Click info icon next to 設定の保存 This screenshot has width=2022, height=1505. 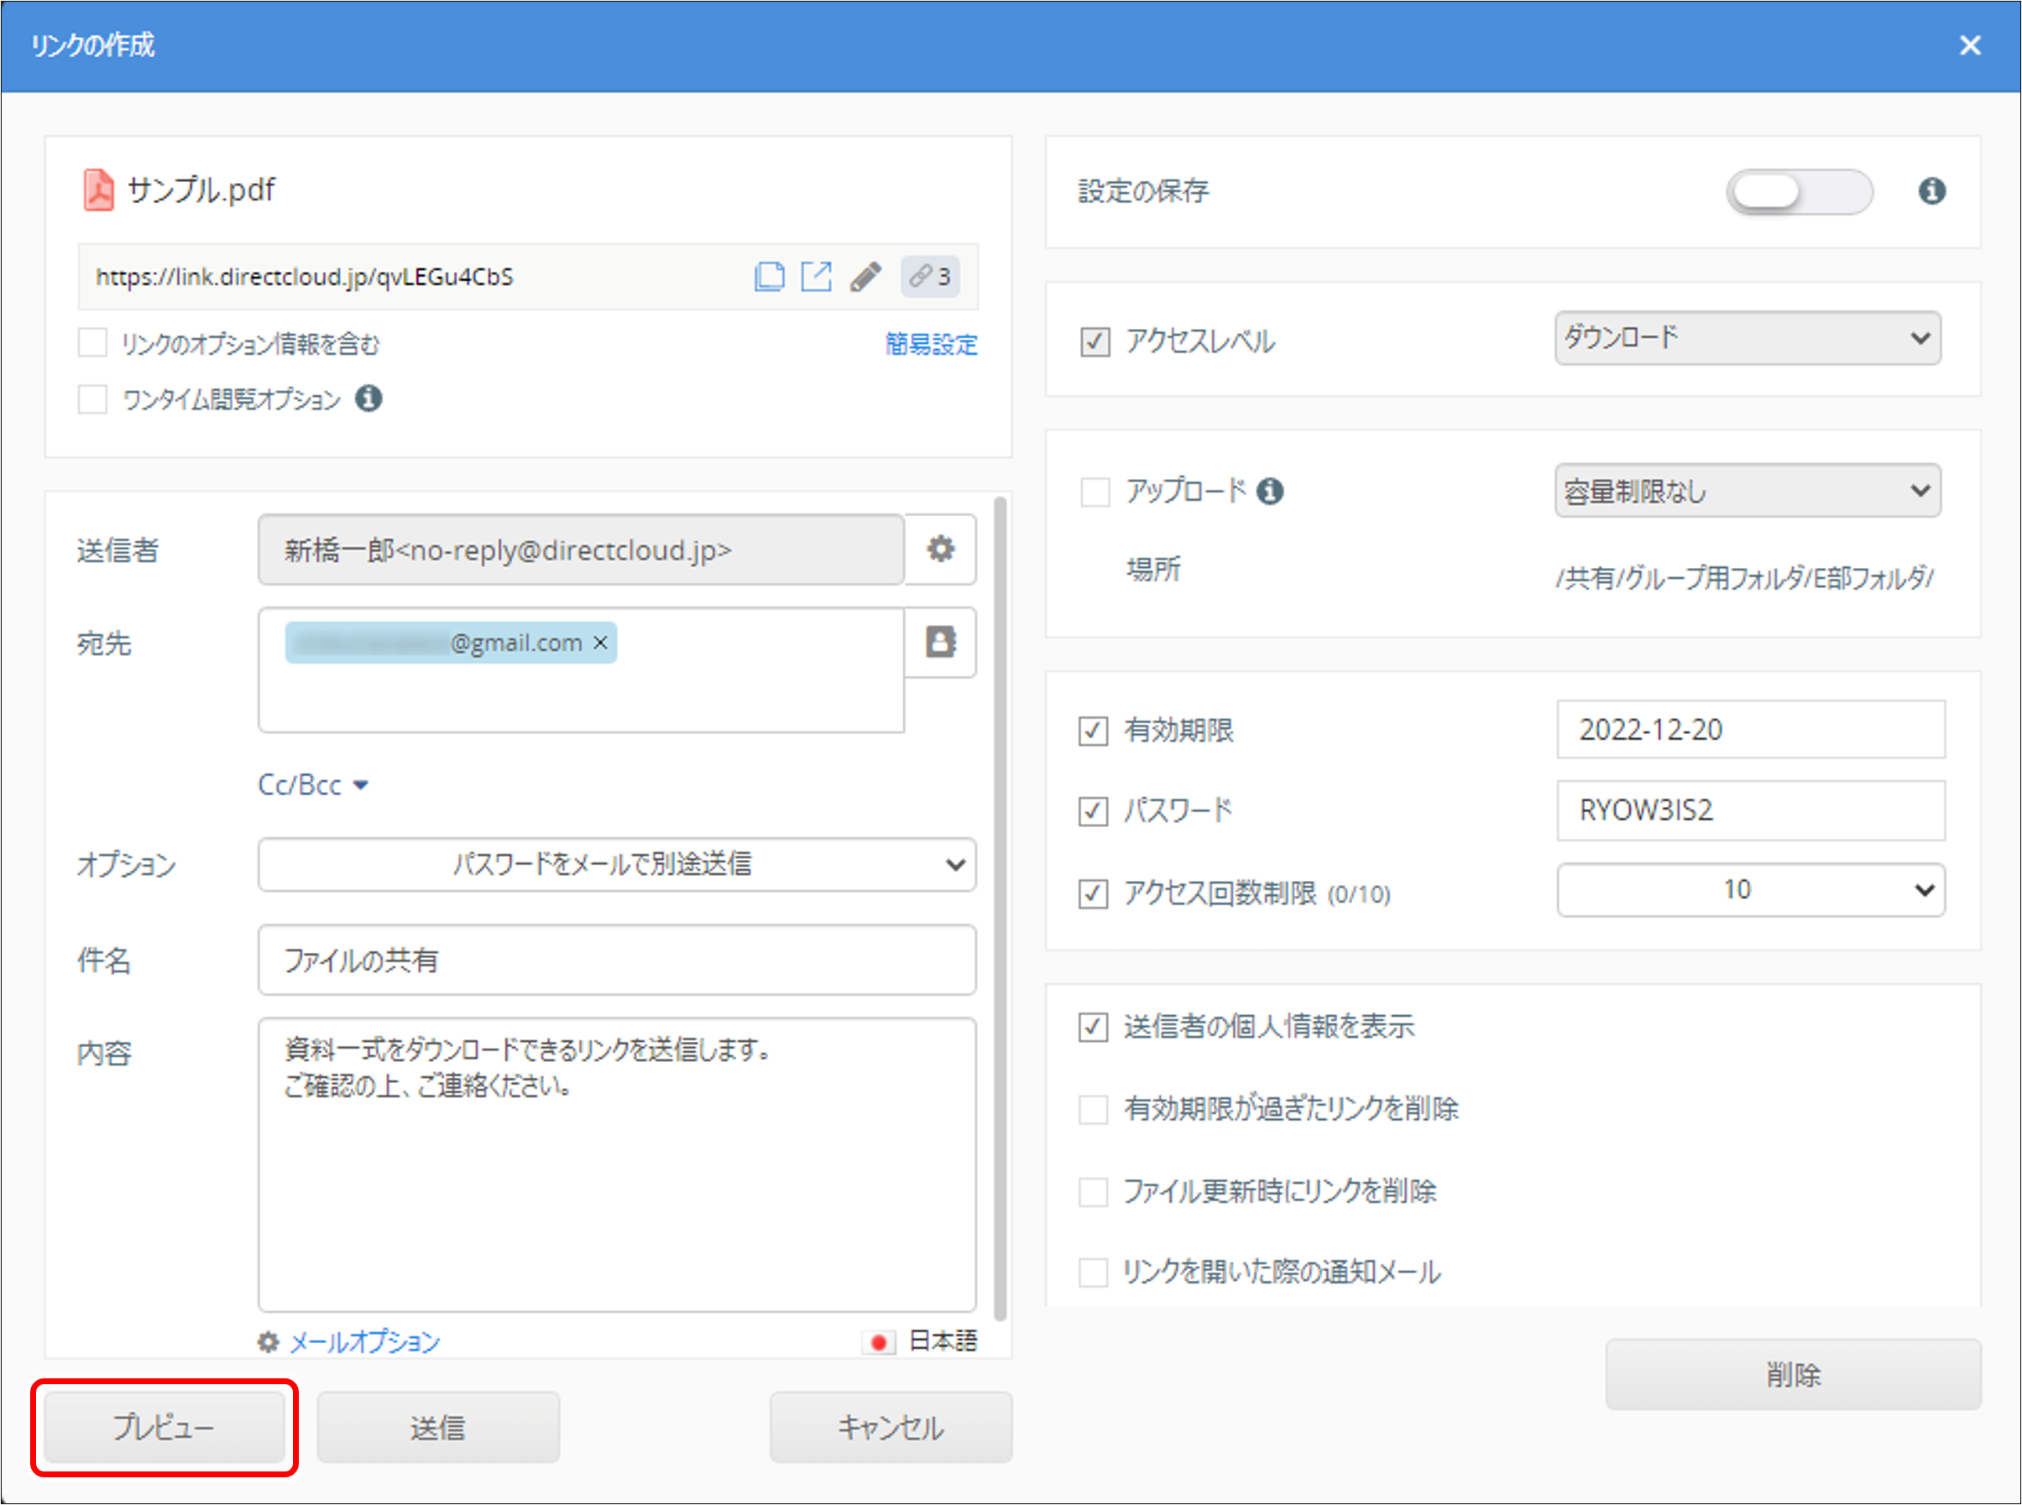1931,191
